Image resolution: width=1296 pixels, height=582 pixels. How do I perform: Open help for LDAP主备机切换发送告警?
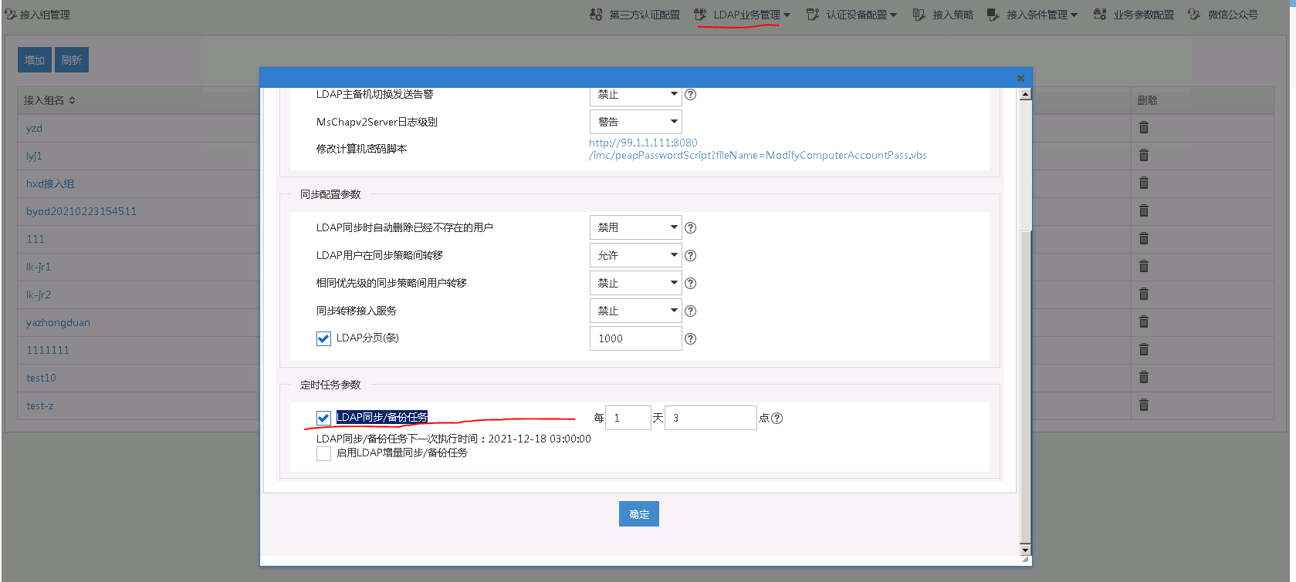point(691,95)
